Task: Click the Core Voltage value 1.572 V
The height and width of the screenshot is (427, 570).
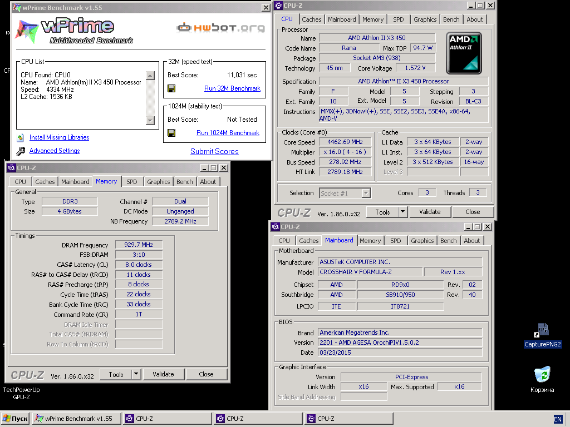Action: point(415,68)
